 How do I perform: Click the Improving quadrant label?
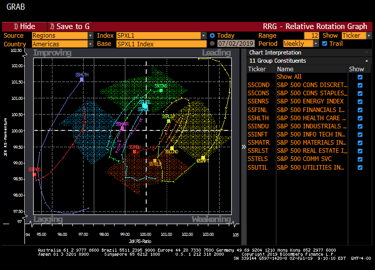[x=52, y=52]
